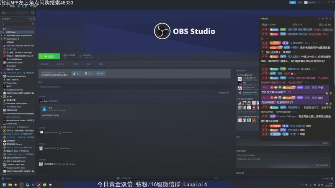This screenshot has width=335, height=188.
Task: Click 关注 next to 大丈夫萌小奶 message
Action: tap(265, 126)
